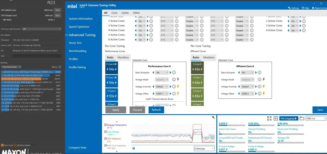
Task: Show info for the 53x ratio in 2 Active Cores row
Action: point(151,21)
